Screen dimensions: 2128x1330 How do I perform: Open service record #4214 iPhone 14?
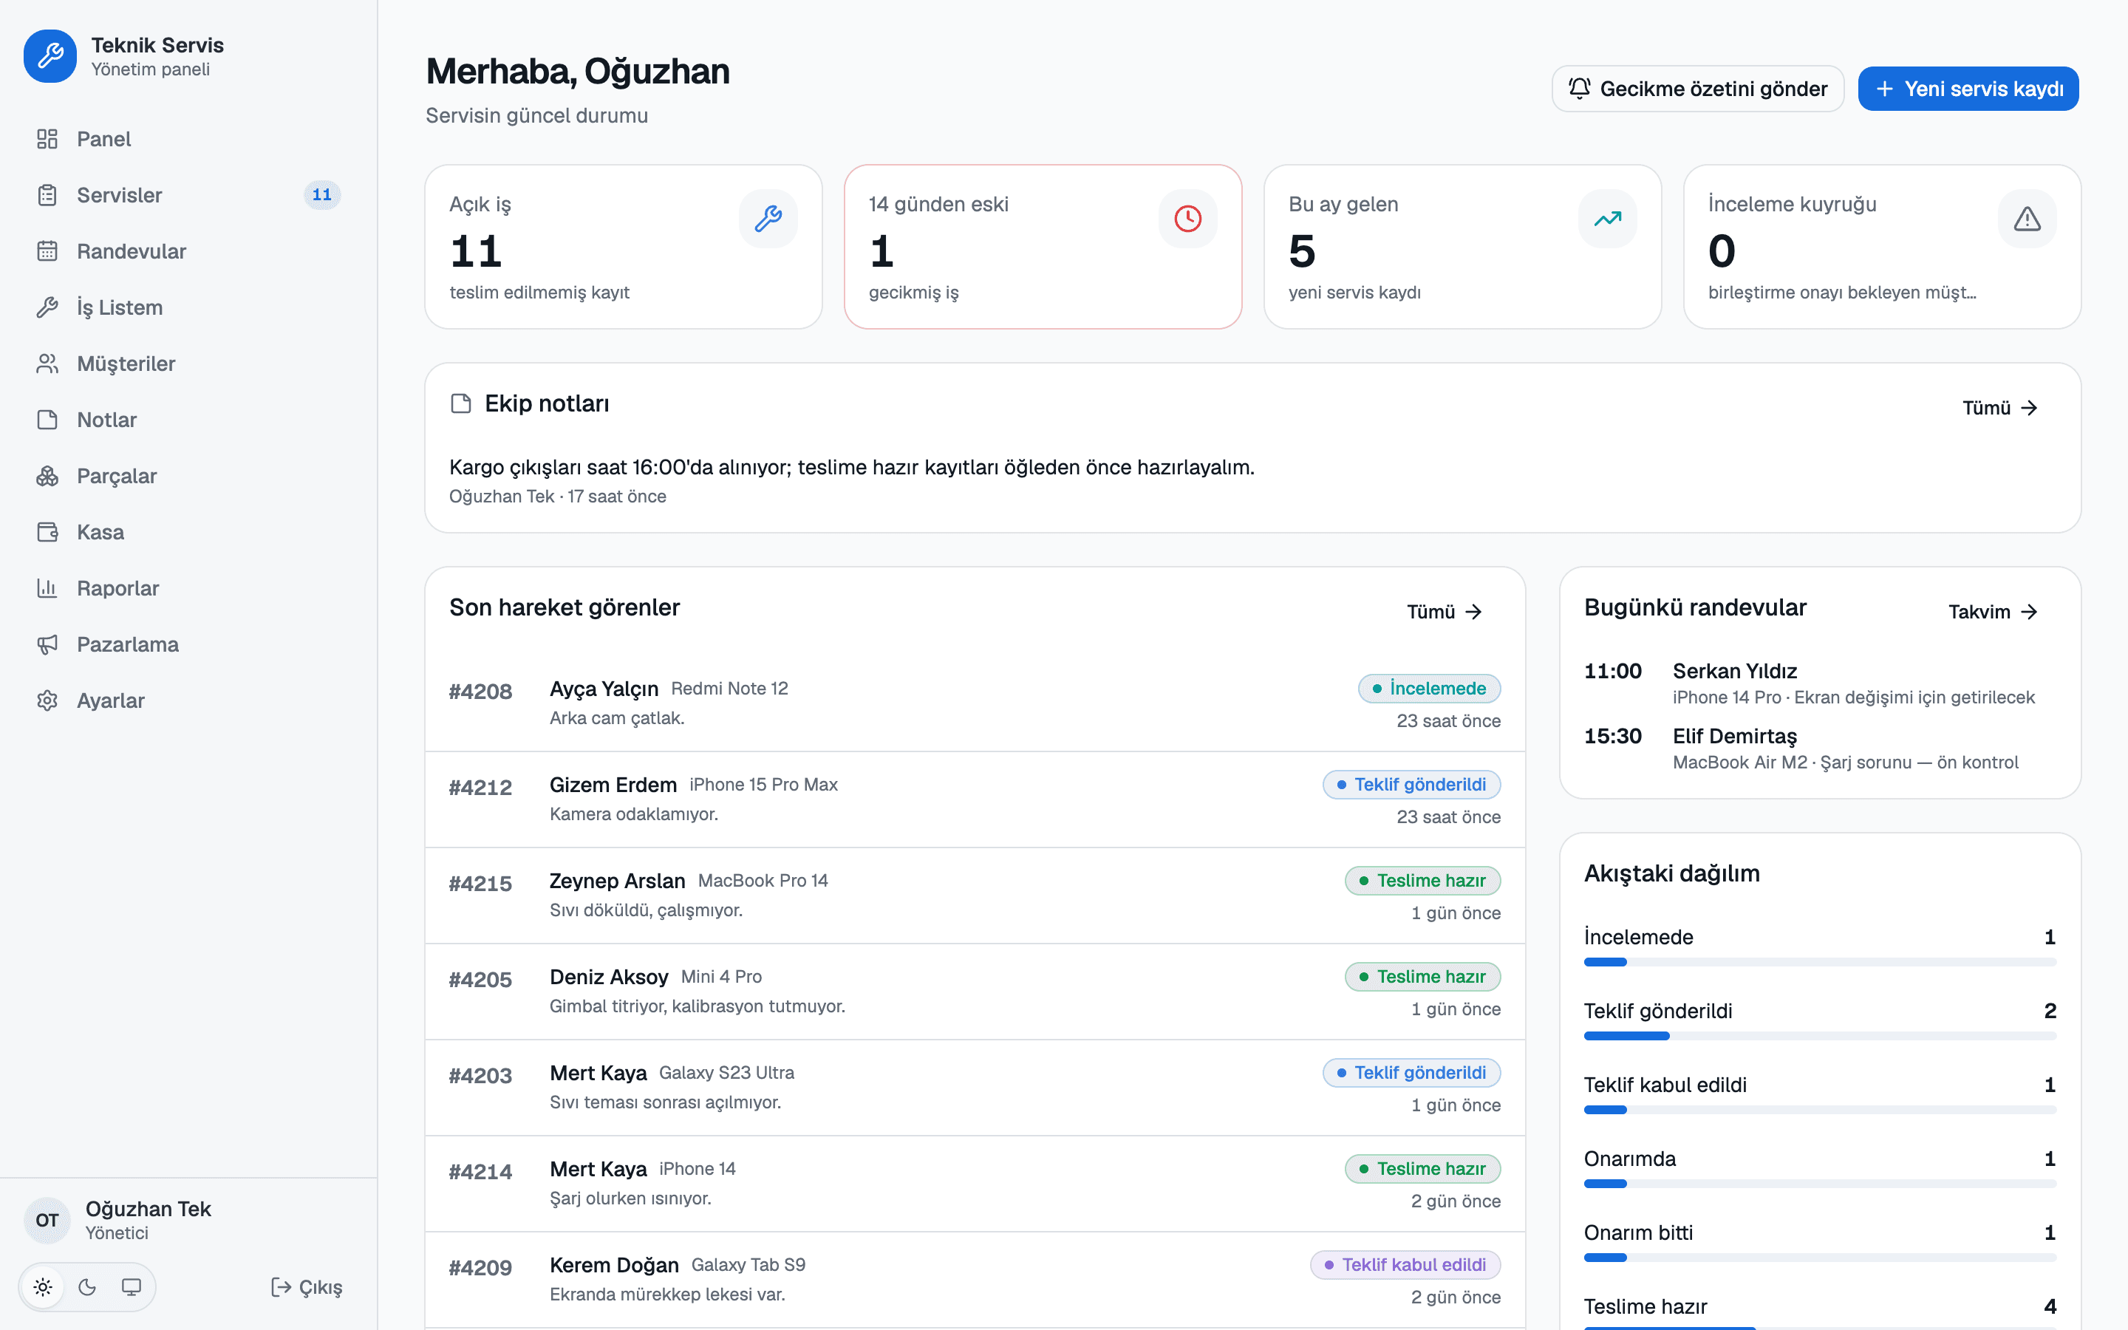pos(975,1183)
